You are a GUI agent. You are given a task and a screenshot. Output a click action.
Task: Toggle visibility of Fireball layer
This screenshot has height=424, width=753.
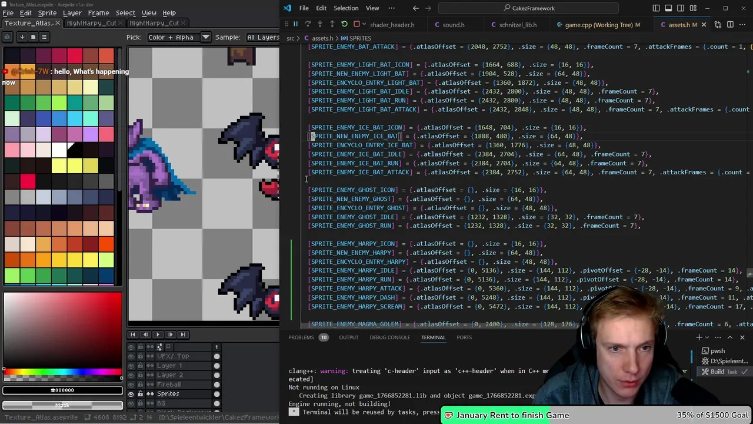click(131, 385)
